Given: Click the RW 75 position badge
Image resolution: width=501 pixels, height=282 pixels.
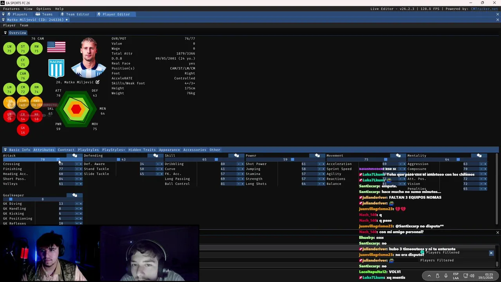Looking at the screenshot, I should point(36,49).
